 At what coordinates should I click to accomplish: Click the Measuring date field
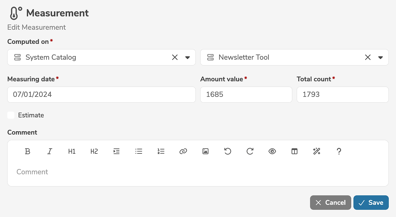click(101, 95)
